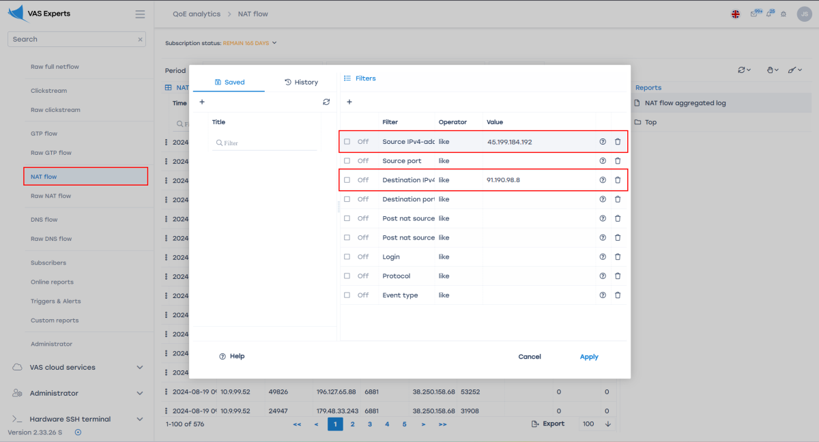Add a new saved filter entry

click(202, 102)
